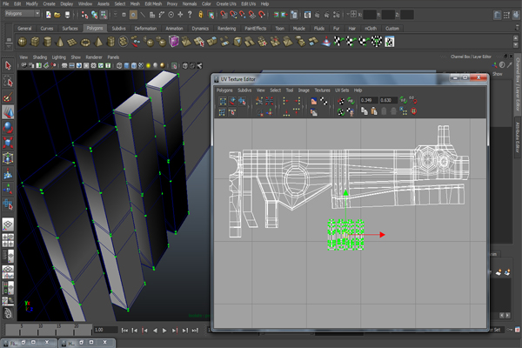Toggle Isolate Select in viewport toolbar
The image size is (522, 348).
174,66
